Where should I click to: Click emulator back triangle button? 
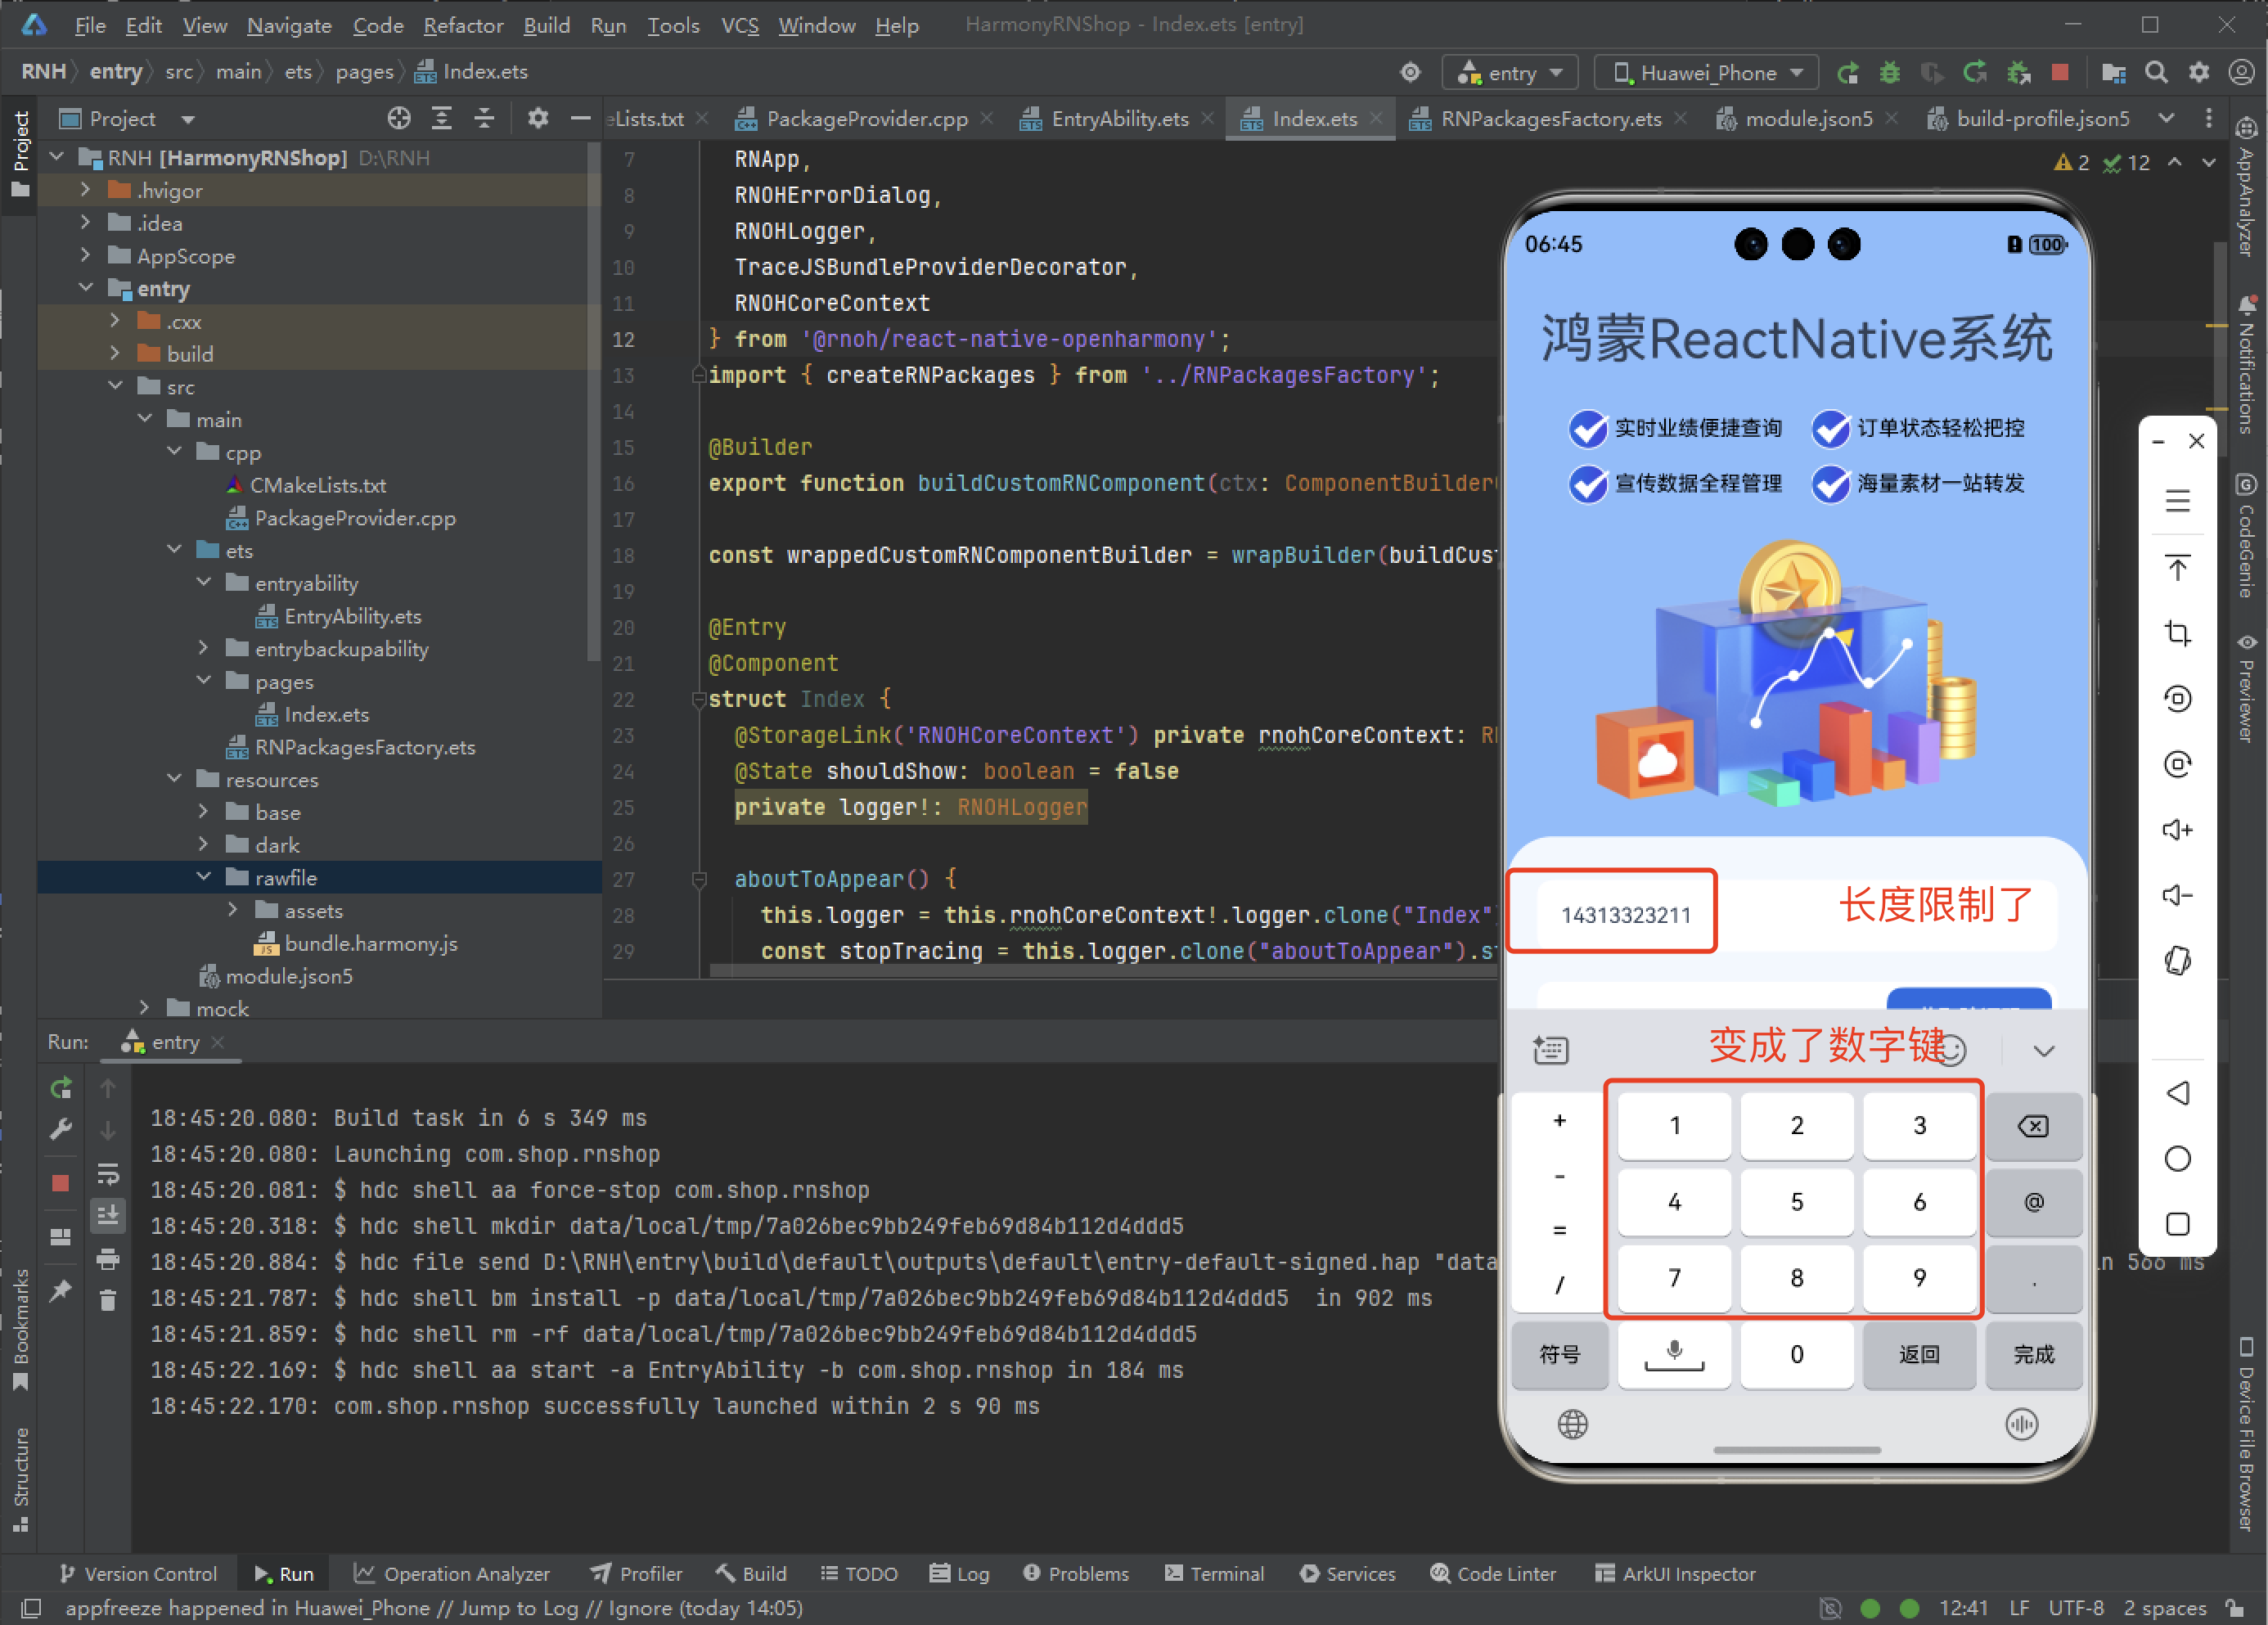[2177, 1093]
